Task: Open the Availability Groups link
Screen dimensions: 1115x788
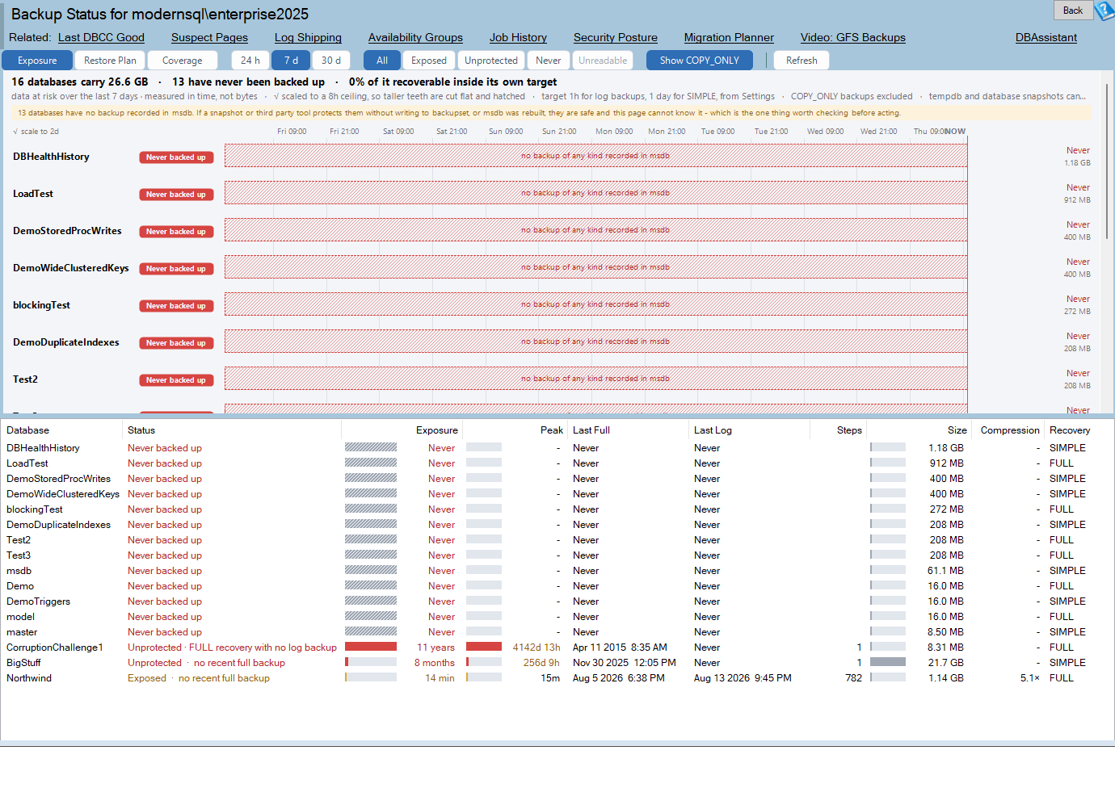Action: (x=415, y=37)
